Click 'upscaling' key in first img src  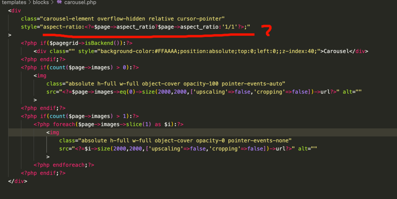click(210, 92)
